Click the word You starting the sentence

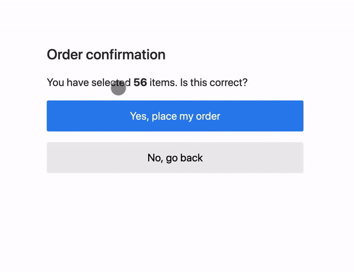click(x=56, y=83)
